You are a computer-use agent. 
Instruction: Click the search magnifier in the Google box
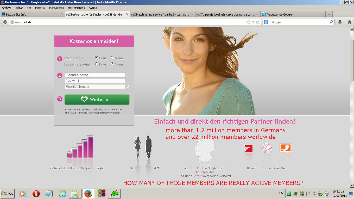pyautogui.click(x=331, y=22)
